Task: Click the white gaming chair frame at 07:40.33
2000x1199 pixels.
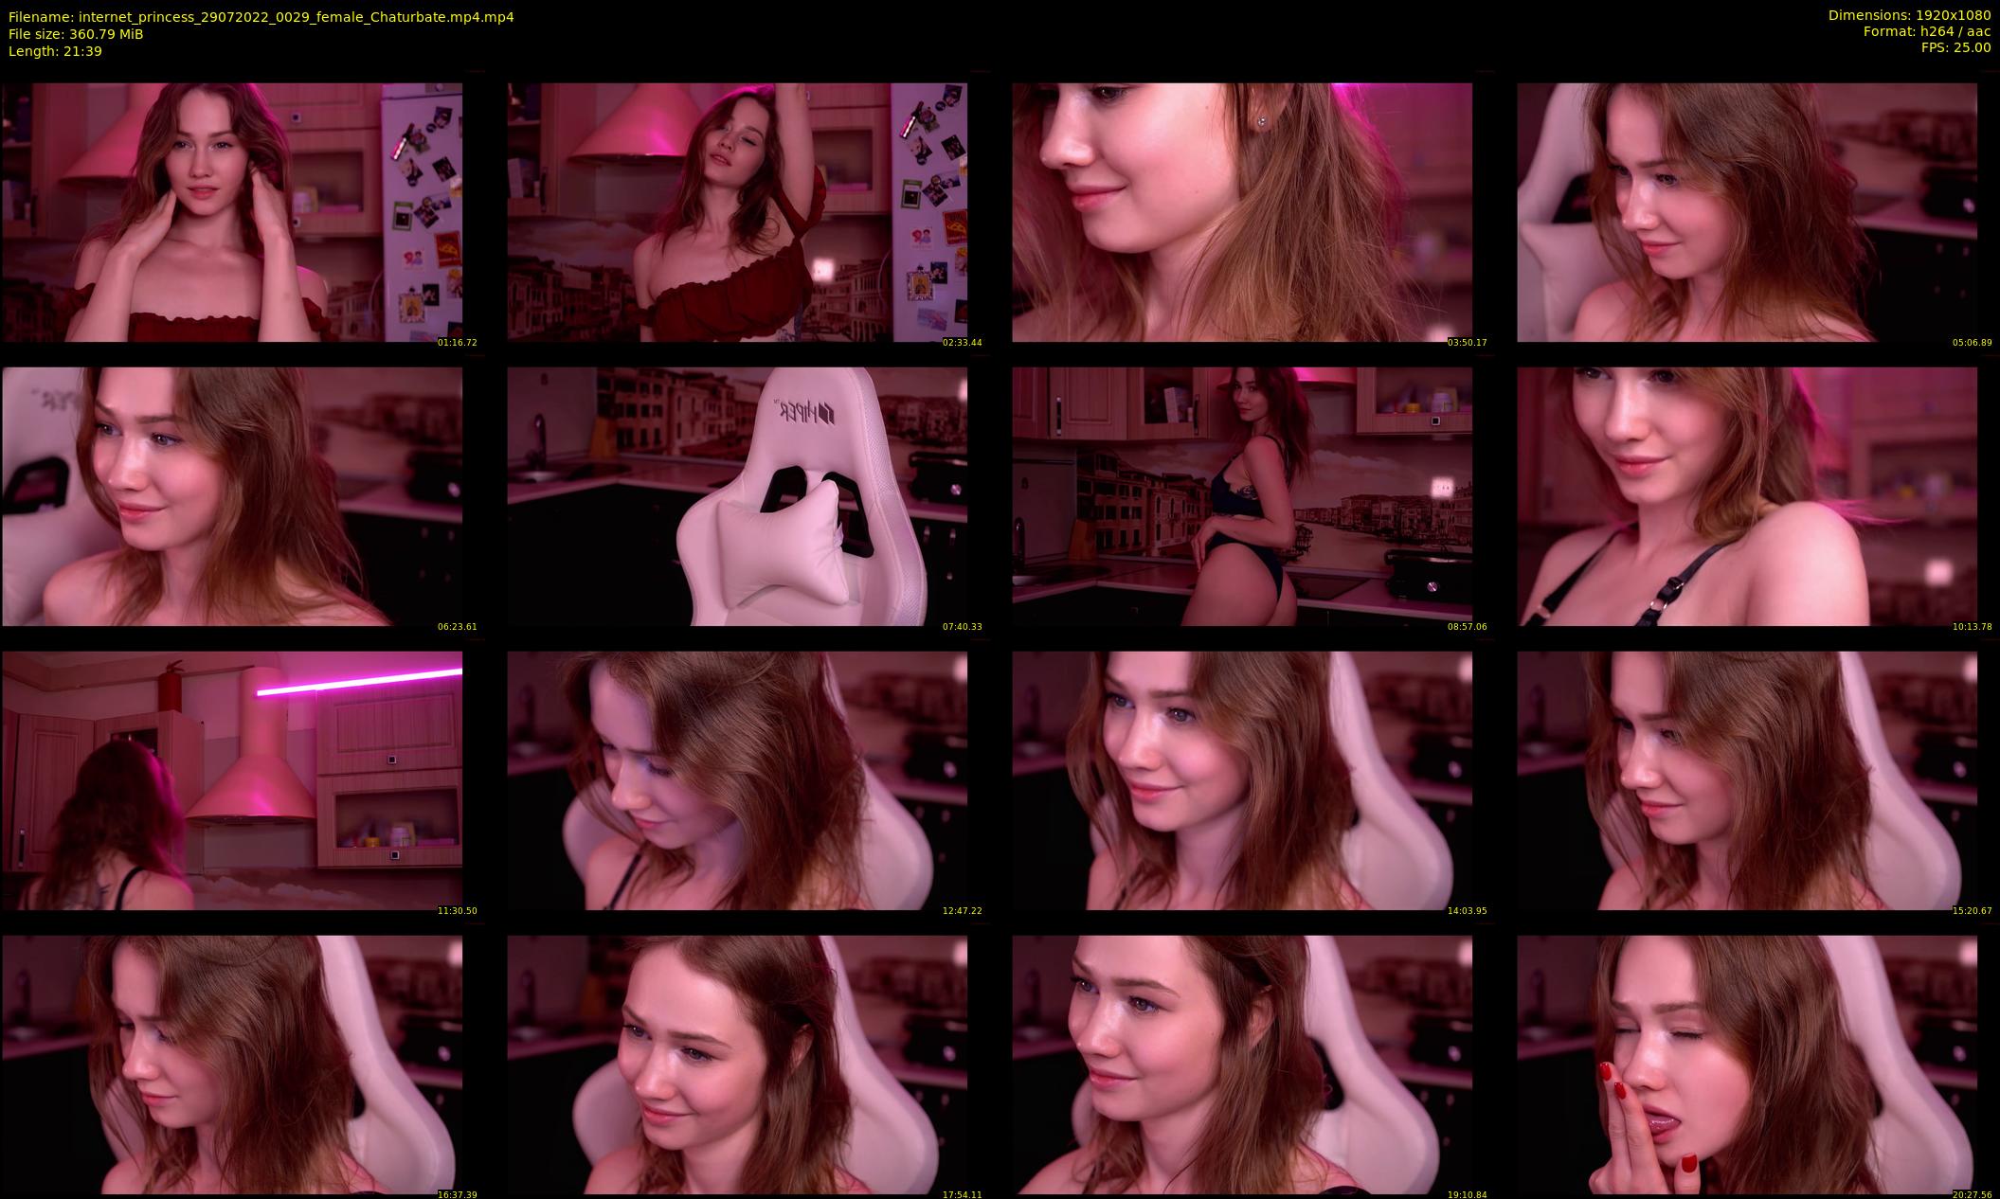Action: click(737, 496)
